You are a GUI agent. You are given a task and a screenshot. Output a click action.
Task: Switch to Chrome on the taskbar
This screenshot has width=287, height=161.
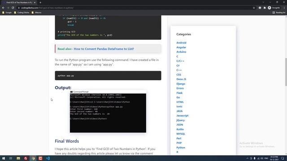[33, 158]
